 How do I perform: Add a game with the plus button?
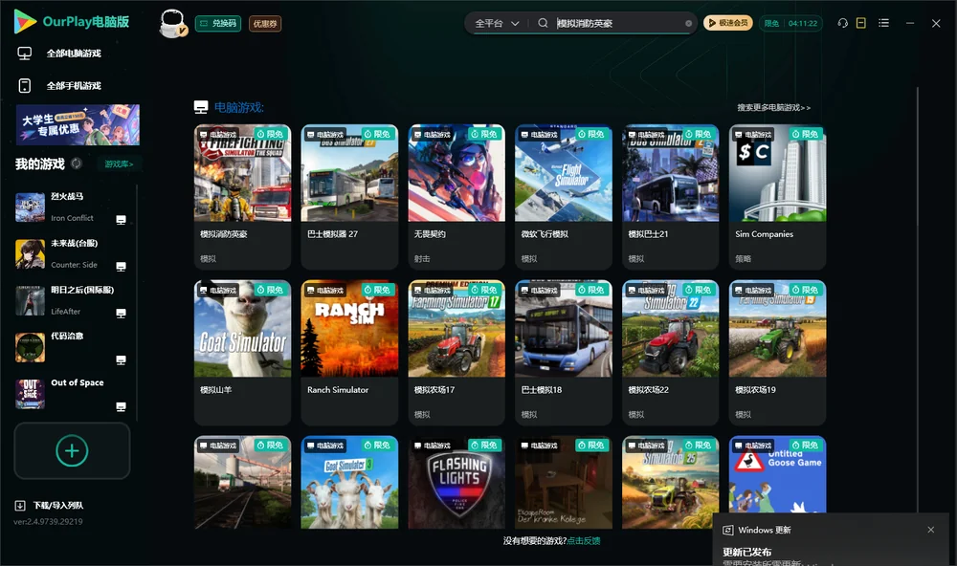click(x=72, y=450)
